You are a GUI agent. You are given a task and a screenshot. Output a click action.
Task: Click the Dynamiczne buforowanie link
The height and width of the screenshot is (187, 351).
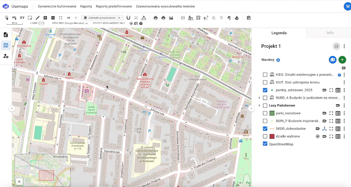coord(57,6)
